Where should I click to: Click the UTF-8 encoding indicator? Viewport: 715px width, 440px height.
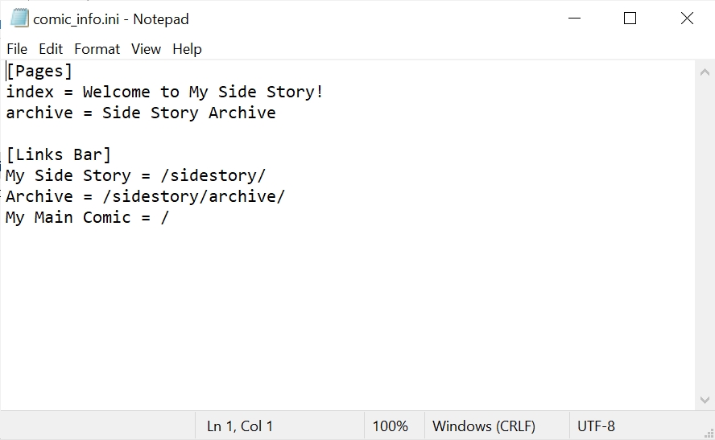[596, 426]
